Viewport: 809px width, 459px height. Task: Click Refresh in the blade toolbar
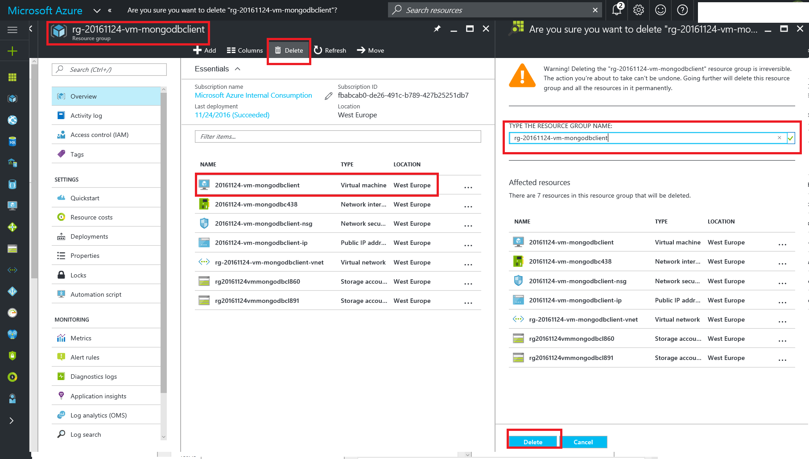tap(330, 50)
